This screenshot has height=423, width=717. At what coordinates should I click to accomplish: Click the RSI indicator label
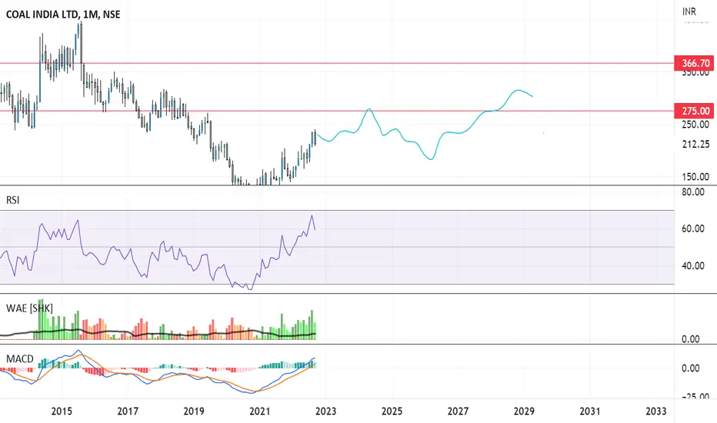pos(13,200)
